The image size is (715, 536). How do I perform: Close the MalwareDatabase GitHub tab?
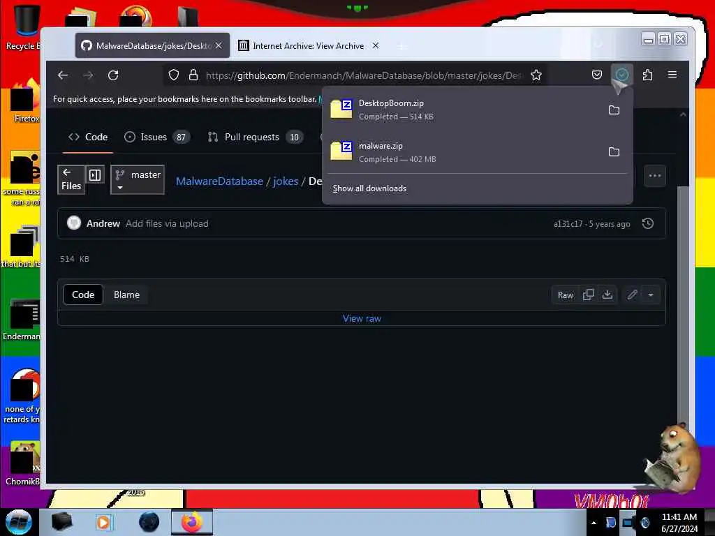(219, 45)
